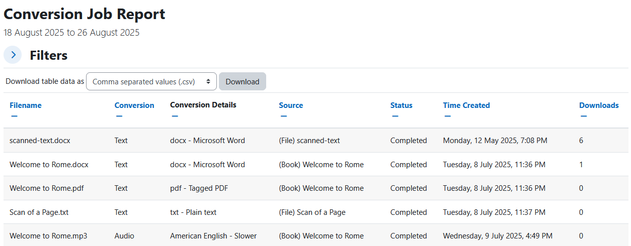Hide the Status column using its minus icon
Viewport: 631px width, 246px height.
click(x=395, y=116)
